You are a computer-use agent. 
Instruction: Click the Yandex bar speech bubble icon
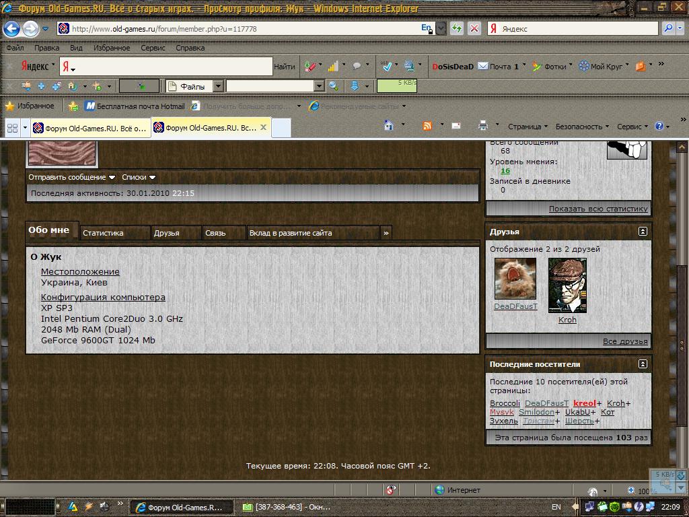(357, 67)
